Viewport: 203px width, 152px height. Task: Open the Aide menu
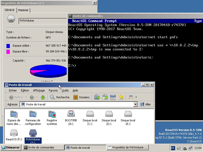tap(75, 90)
